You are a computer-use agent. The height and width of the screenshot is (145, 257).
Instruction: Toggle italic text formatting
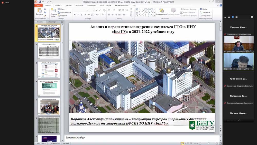coord(78,15)
